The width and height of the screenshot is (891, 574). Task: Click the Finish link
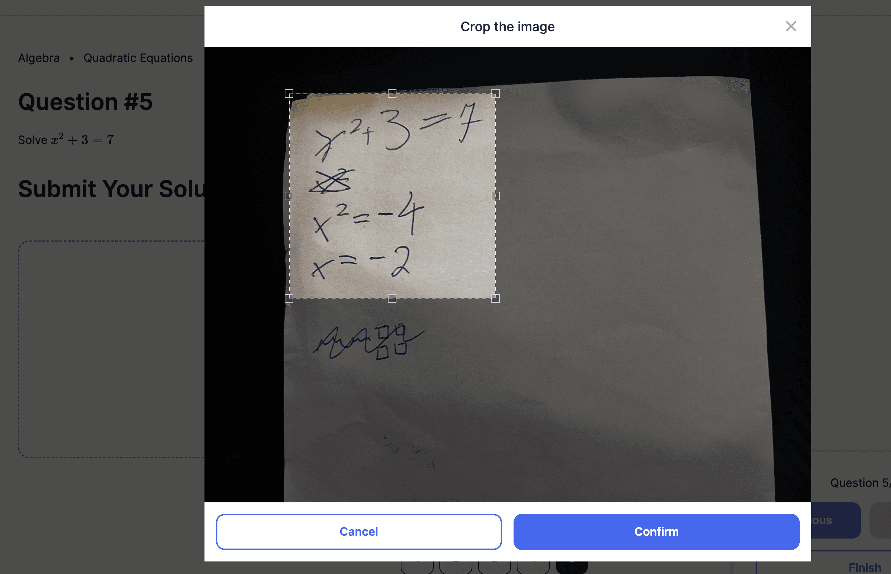point(865,567)
